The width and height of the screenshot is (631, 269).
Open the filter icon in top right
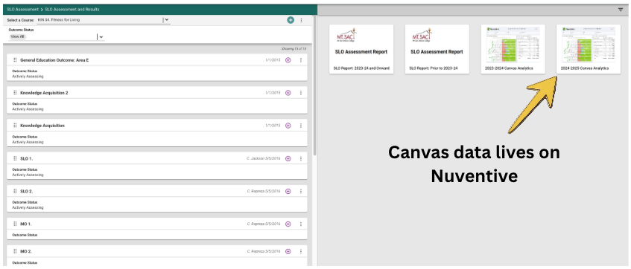tap(621, 10)
